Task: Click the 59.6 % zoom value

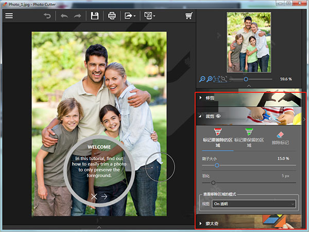Action: (286, 79)
